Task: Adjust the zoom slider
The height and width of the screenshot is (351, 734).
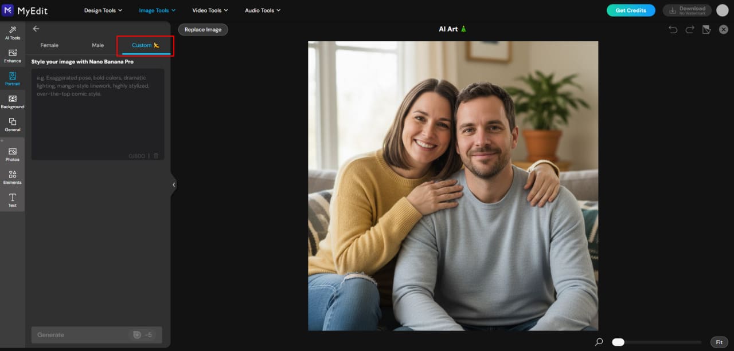Action: (x=618, y=342)
